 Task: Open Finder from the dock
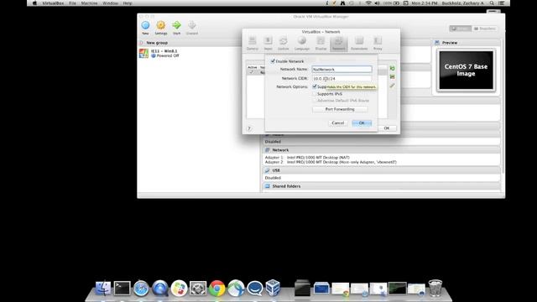102,288
